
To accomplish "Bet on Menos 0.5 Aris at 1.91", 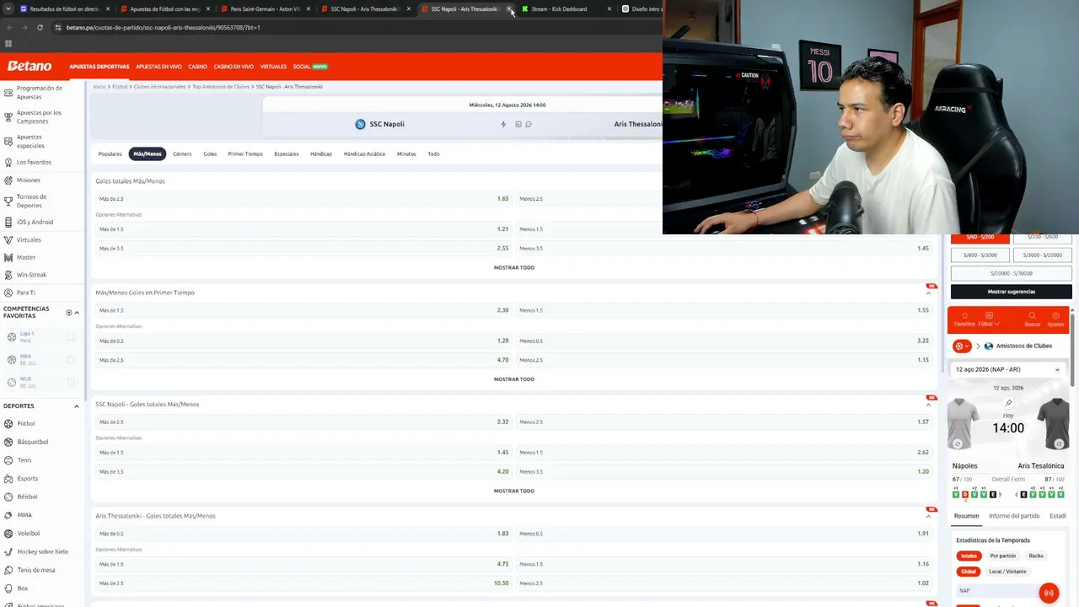I will tap(724, 534).
